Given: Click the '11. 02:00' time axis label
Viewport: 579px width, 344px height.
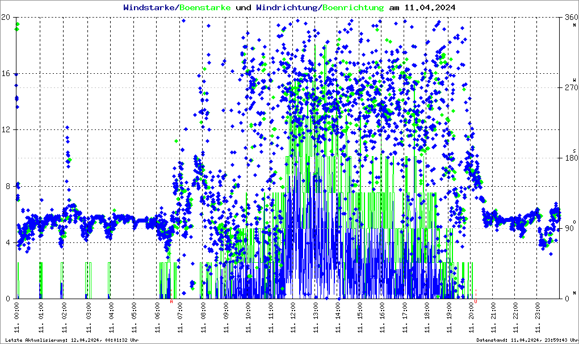Looking at the screenshot, I should [64, 318].
